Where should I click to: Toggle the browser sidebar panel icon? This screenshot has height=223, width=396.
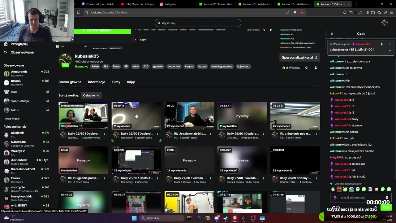click(x=367, y=12)
